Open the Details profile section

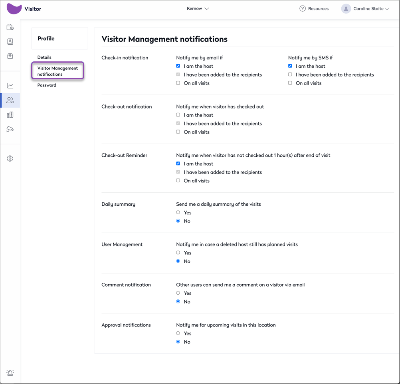[x=44, y=57]
